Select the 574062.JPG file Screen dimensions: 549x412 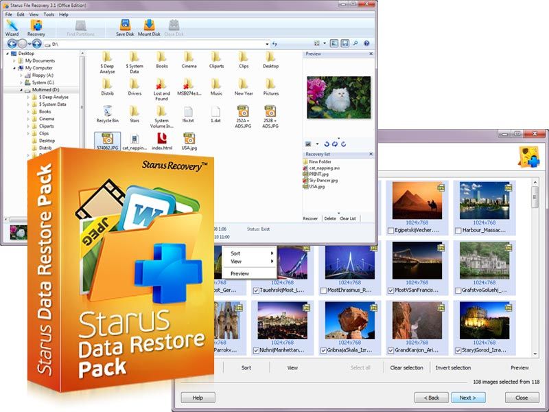tap(108, 141)
